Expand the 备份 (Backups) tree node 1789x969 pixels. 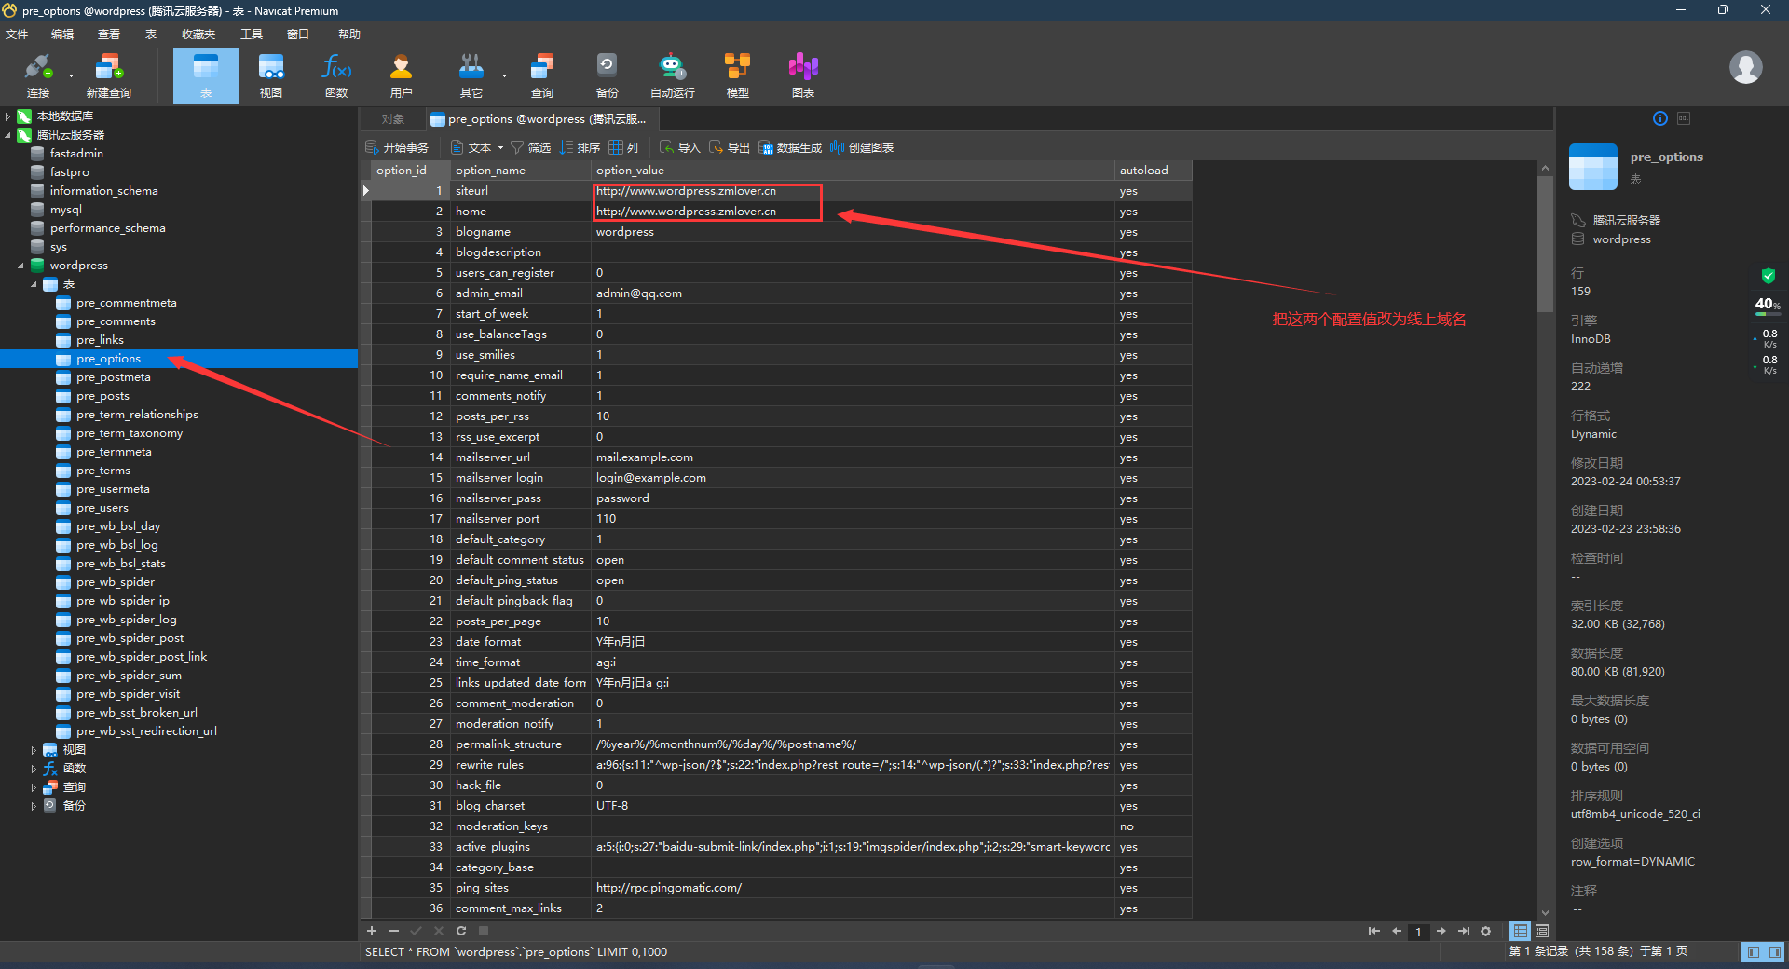(34, 806)
